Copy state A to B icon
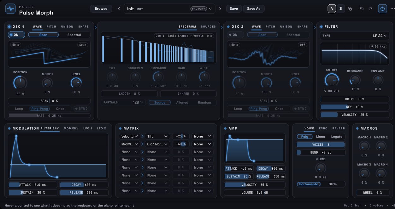 click(350, 9)
